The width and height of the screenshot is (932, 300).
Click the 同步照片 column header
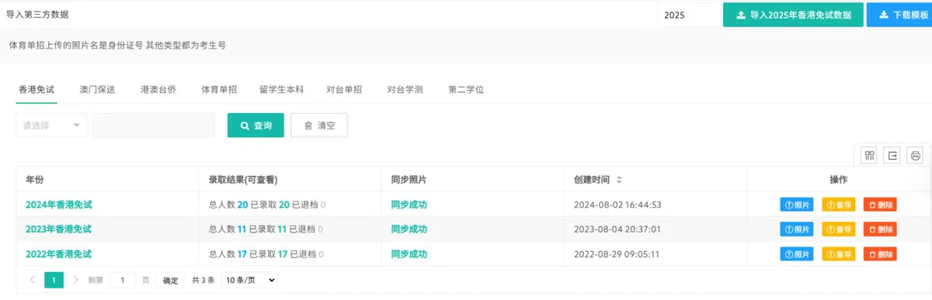tap(409, 180)
